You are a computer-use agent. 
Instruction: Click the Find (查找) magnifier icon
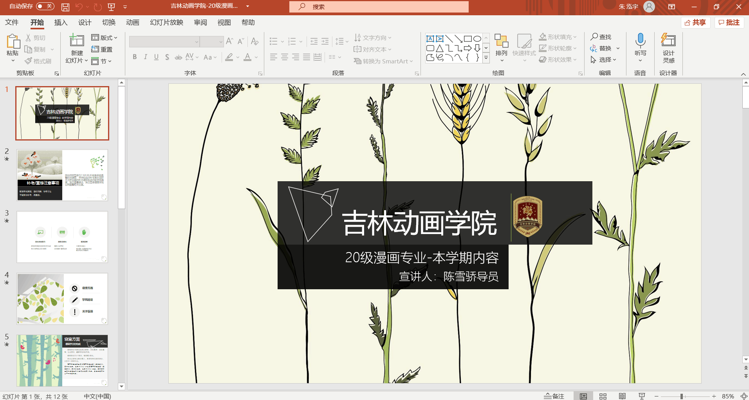pyautogui.click(x=594, y=37)
